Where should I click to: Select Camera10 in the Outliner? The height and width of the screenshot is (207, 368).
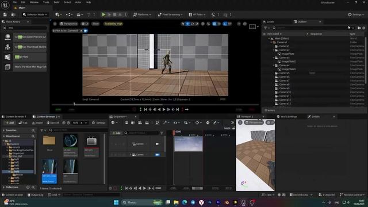tap(285, 92)
